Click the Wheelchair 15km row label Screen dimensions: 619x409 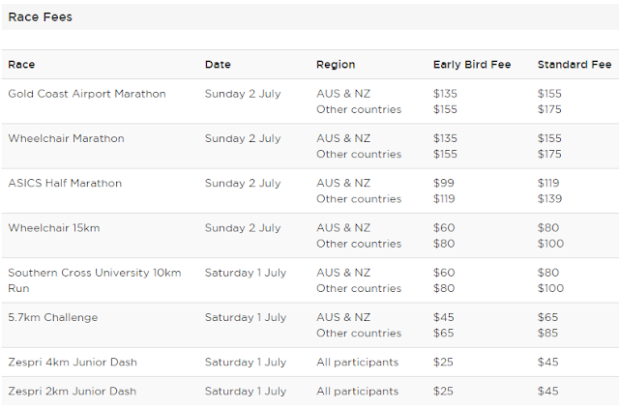pyautogui.click(x=54, y=228)
